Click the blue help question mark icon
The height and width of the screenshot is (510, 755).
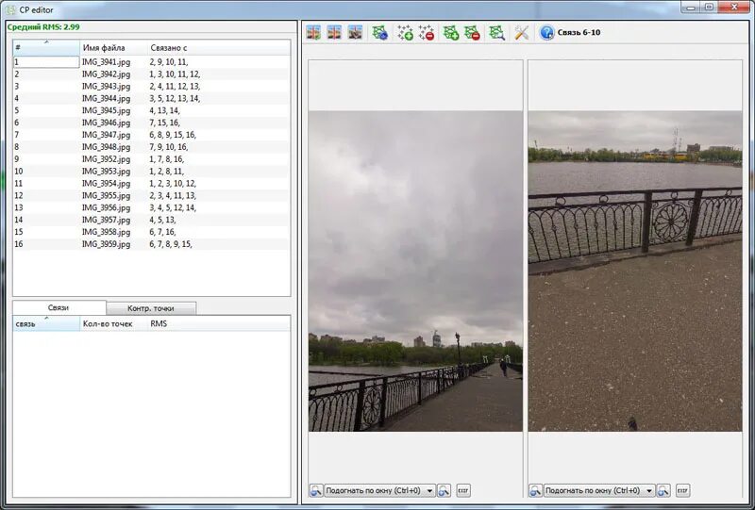click(x=547, y=33)
